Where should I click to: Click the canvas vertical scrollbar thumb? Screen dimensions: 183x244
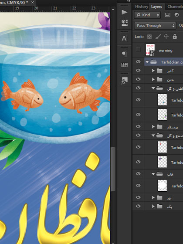(113, 169)
